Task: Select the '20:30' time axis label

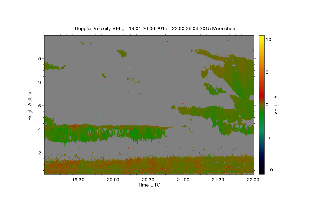Action: [148, 180]
